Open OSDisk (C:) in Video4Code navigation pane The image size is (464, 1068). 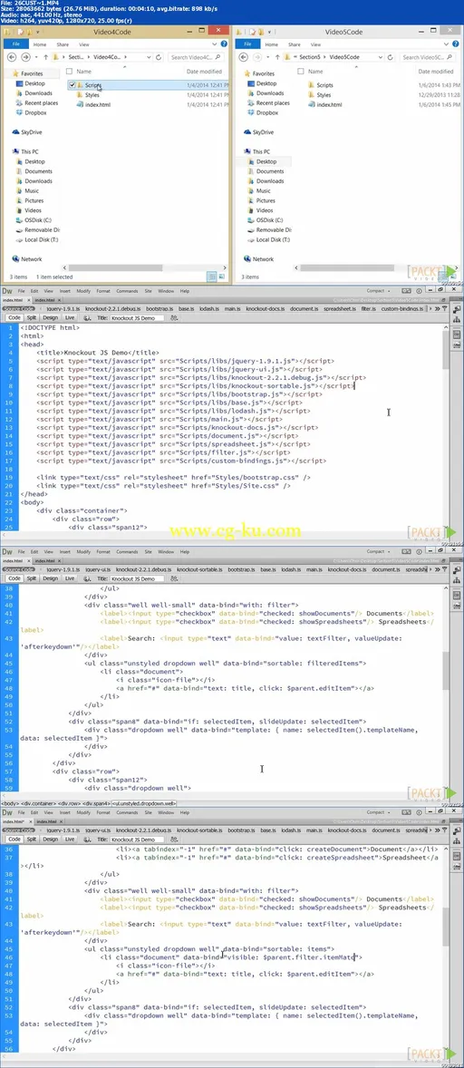coord(34,220)
